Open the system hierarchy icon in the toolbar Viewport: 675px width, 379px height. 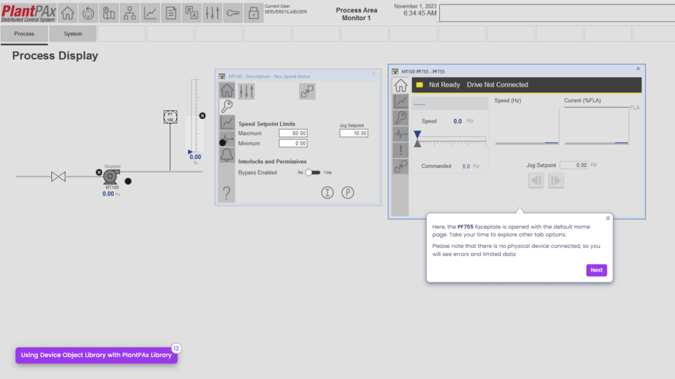point(129,13)
